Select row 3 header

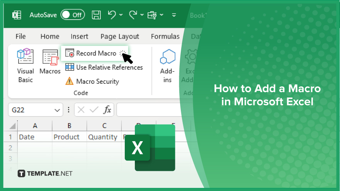tap(10, 159)
